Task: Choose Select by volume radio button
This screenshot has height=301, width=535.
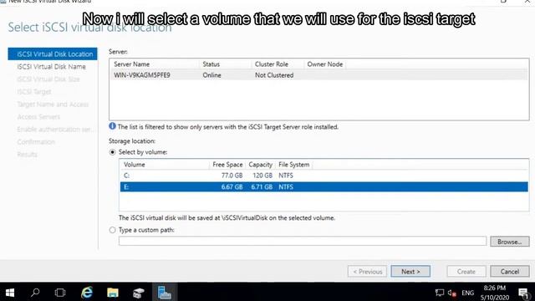Action: click(x=112, y=152)
